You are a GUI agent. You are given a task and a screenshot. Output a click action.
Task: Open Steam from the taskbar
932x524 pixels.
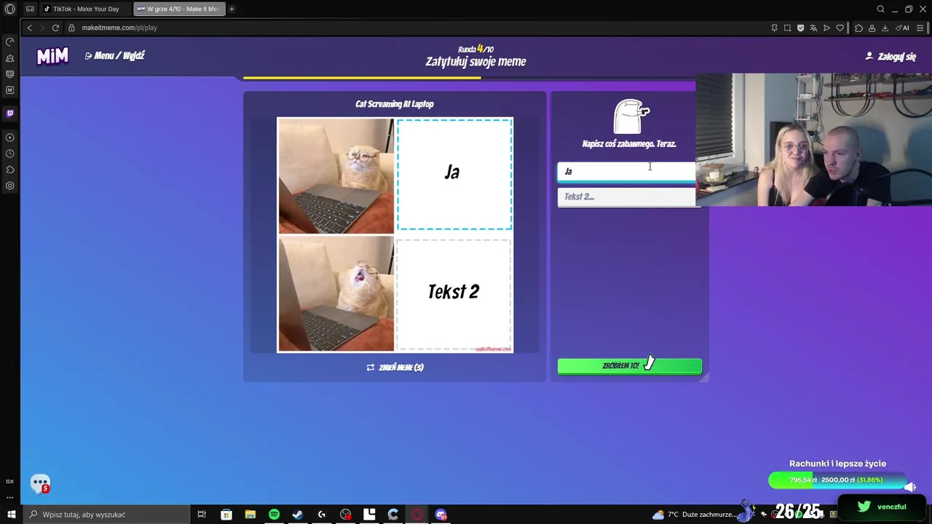pyautogui.click(x=298, y=515)
